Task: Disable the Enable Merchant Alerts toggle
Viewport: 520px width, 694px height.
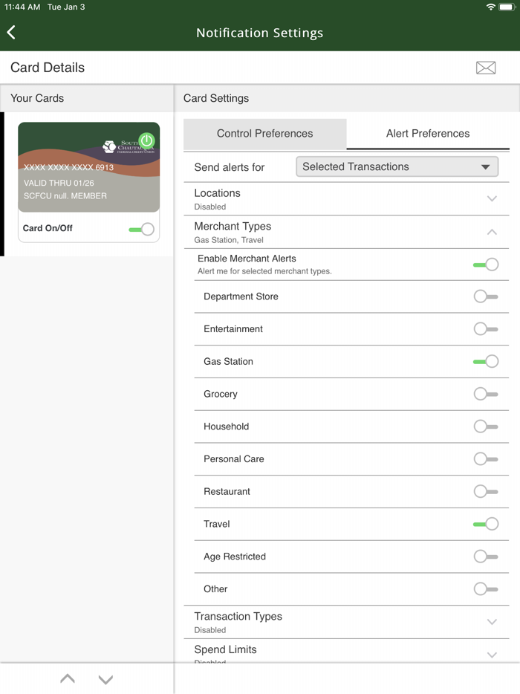Action: pyautogui.click(x=486, y=264)
